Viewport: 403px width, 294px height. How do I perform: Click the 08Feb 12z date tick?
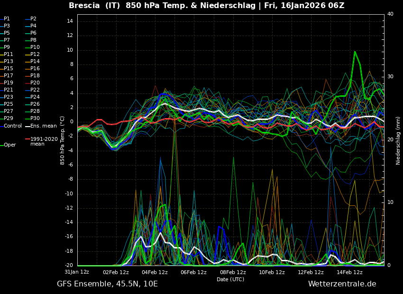233,272
